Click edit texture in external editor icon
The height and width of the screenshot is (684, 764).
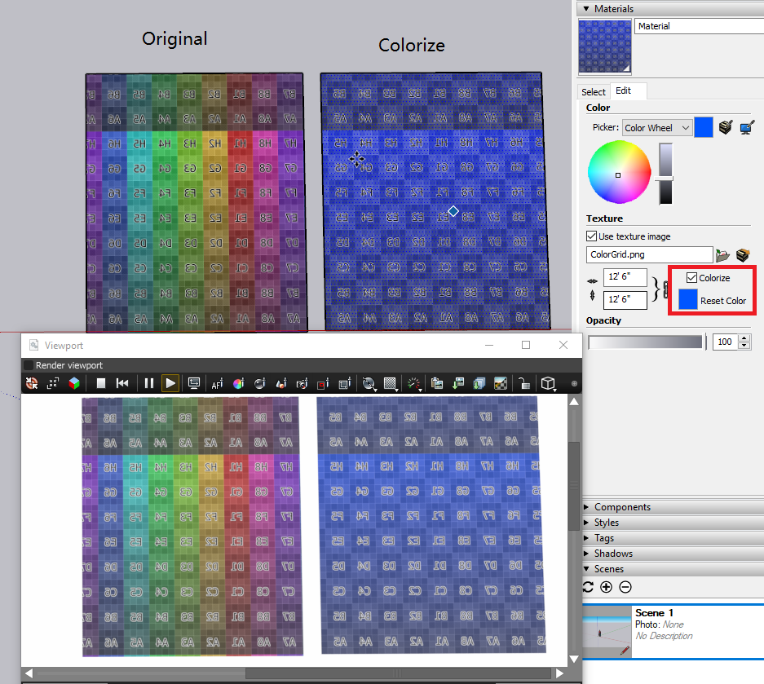(743, 255)
